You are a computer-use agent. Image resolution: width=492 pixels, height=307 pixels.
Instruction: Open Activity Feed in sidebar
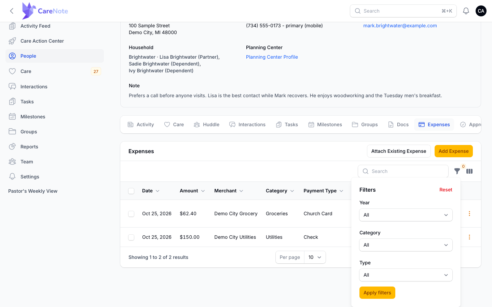(55, 26)
